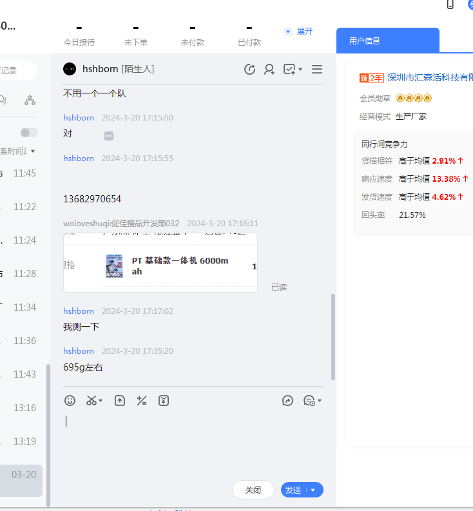The height and width of the screenshot is (511, 473).
Task: Open the contact time sort dropdown
Action: 19,151
